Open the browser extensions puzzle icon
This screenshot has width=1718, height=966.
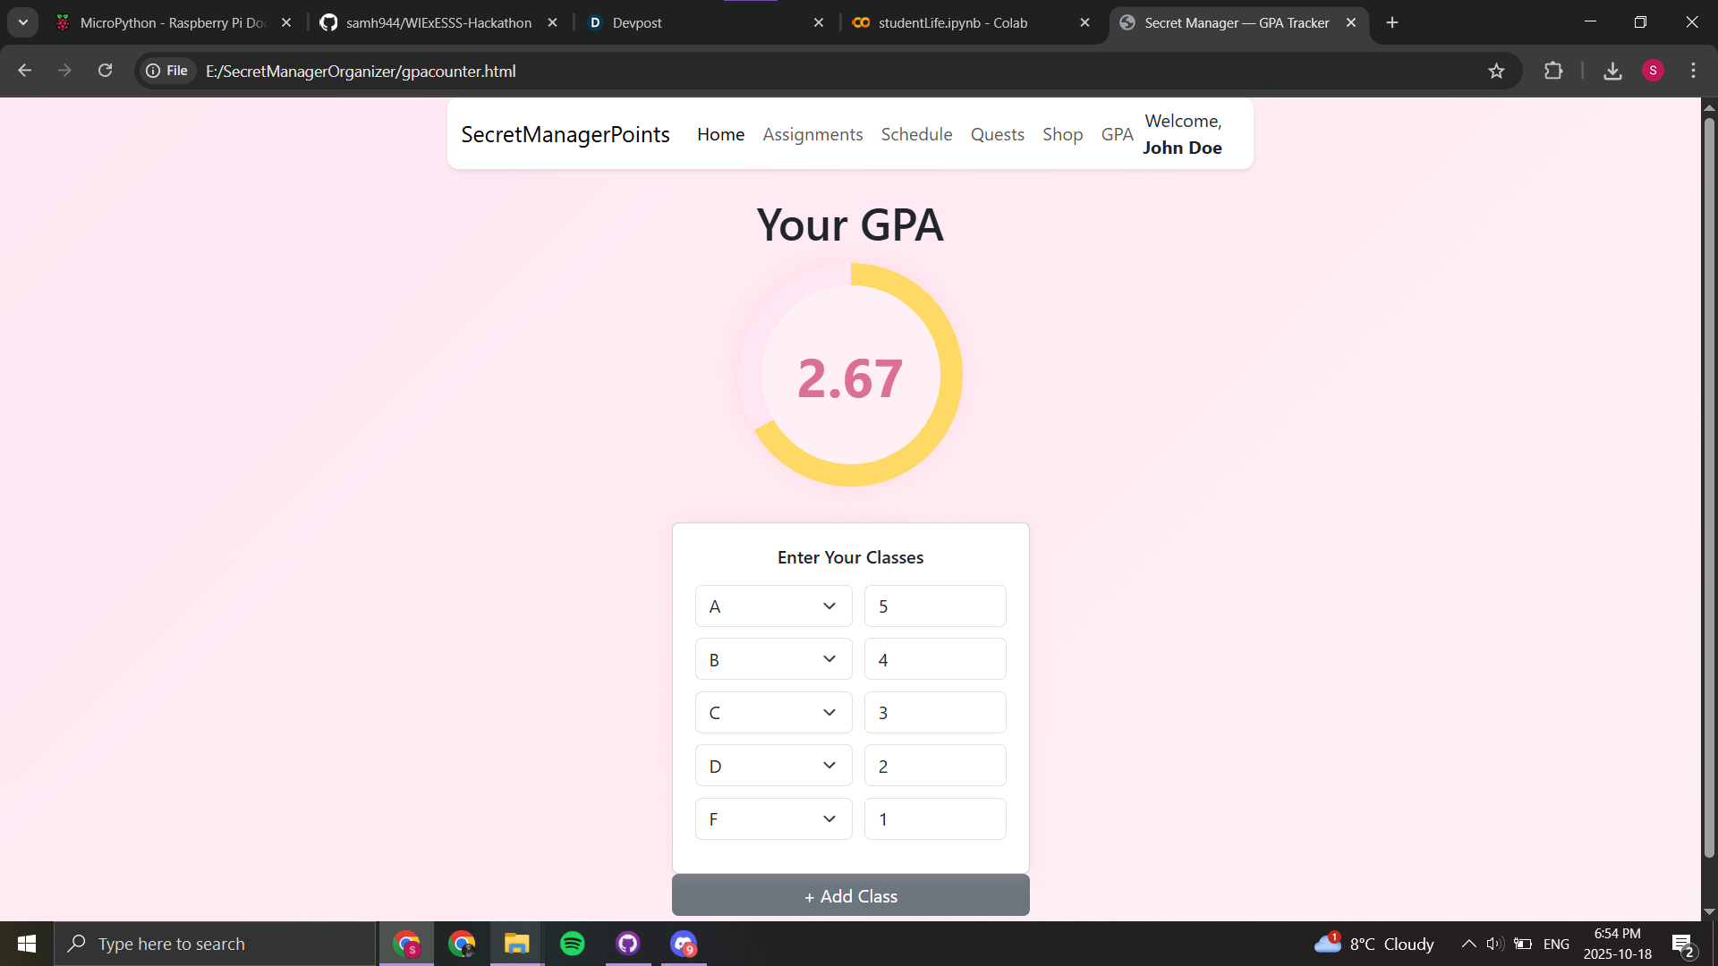click(1553, 71)
